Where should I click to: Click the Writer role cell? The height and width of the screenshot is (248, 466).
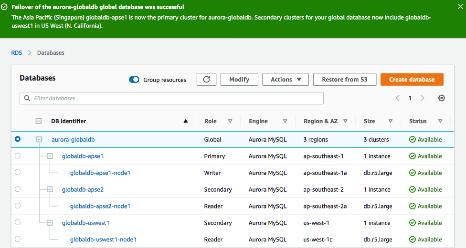tap(212, 173)
